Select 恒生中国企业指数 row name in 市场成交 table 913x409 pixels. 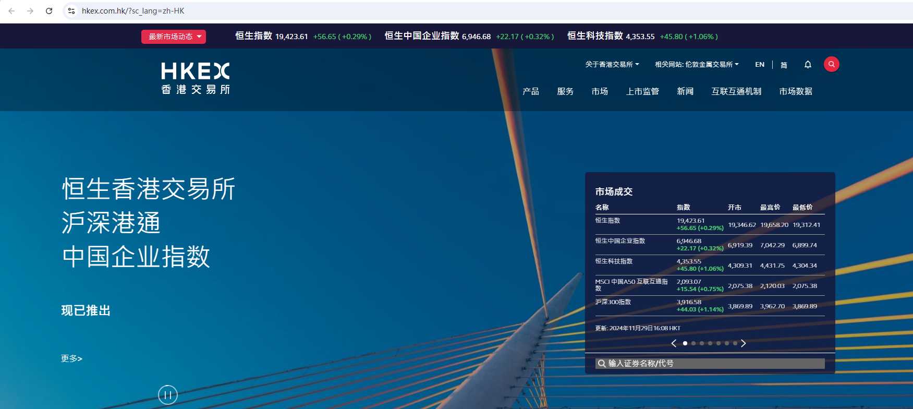pyautogui.click(x=620, y=241)
